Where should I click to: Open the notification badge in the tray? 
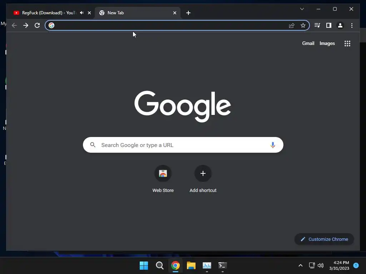(x=356, y=265)
